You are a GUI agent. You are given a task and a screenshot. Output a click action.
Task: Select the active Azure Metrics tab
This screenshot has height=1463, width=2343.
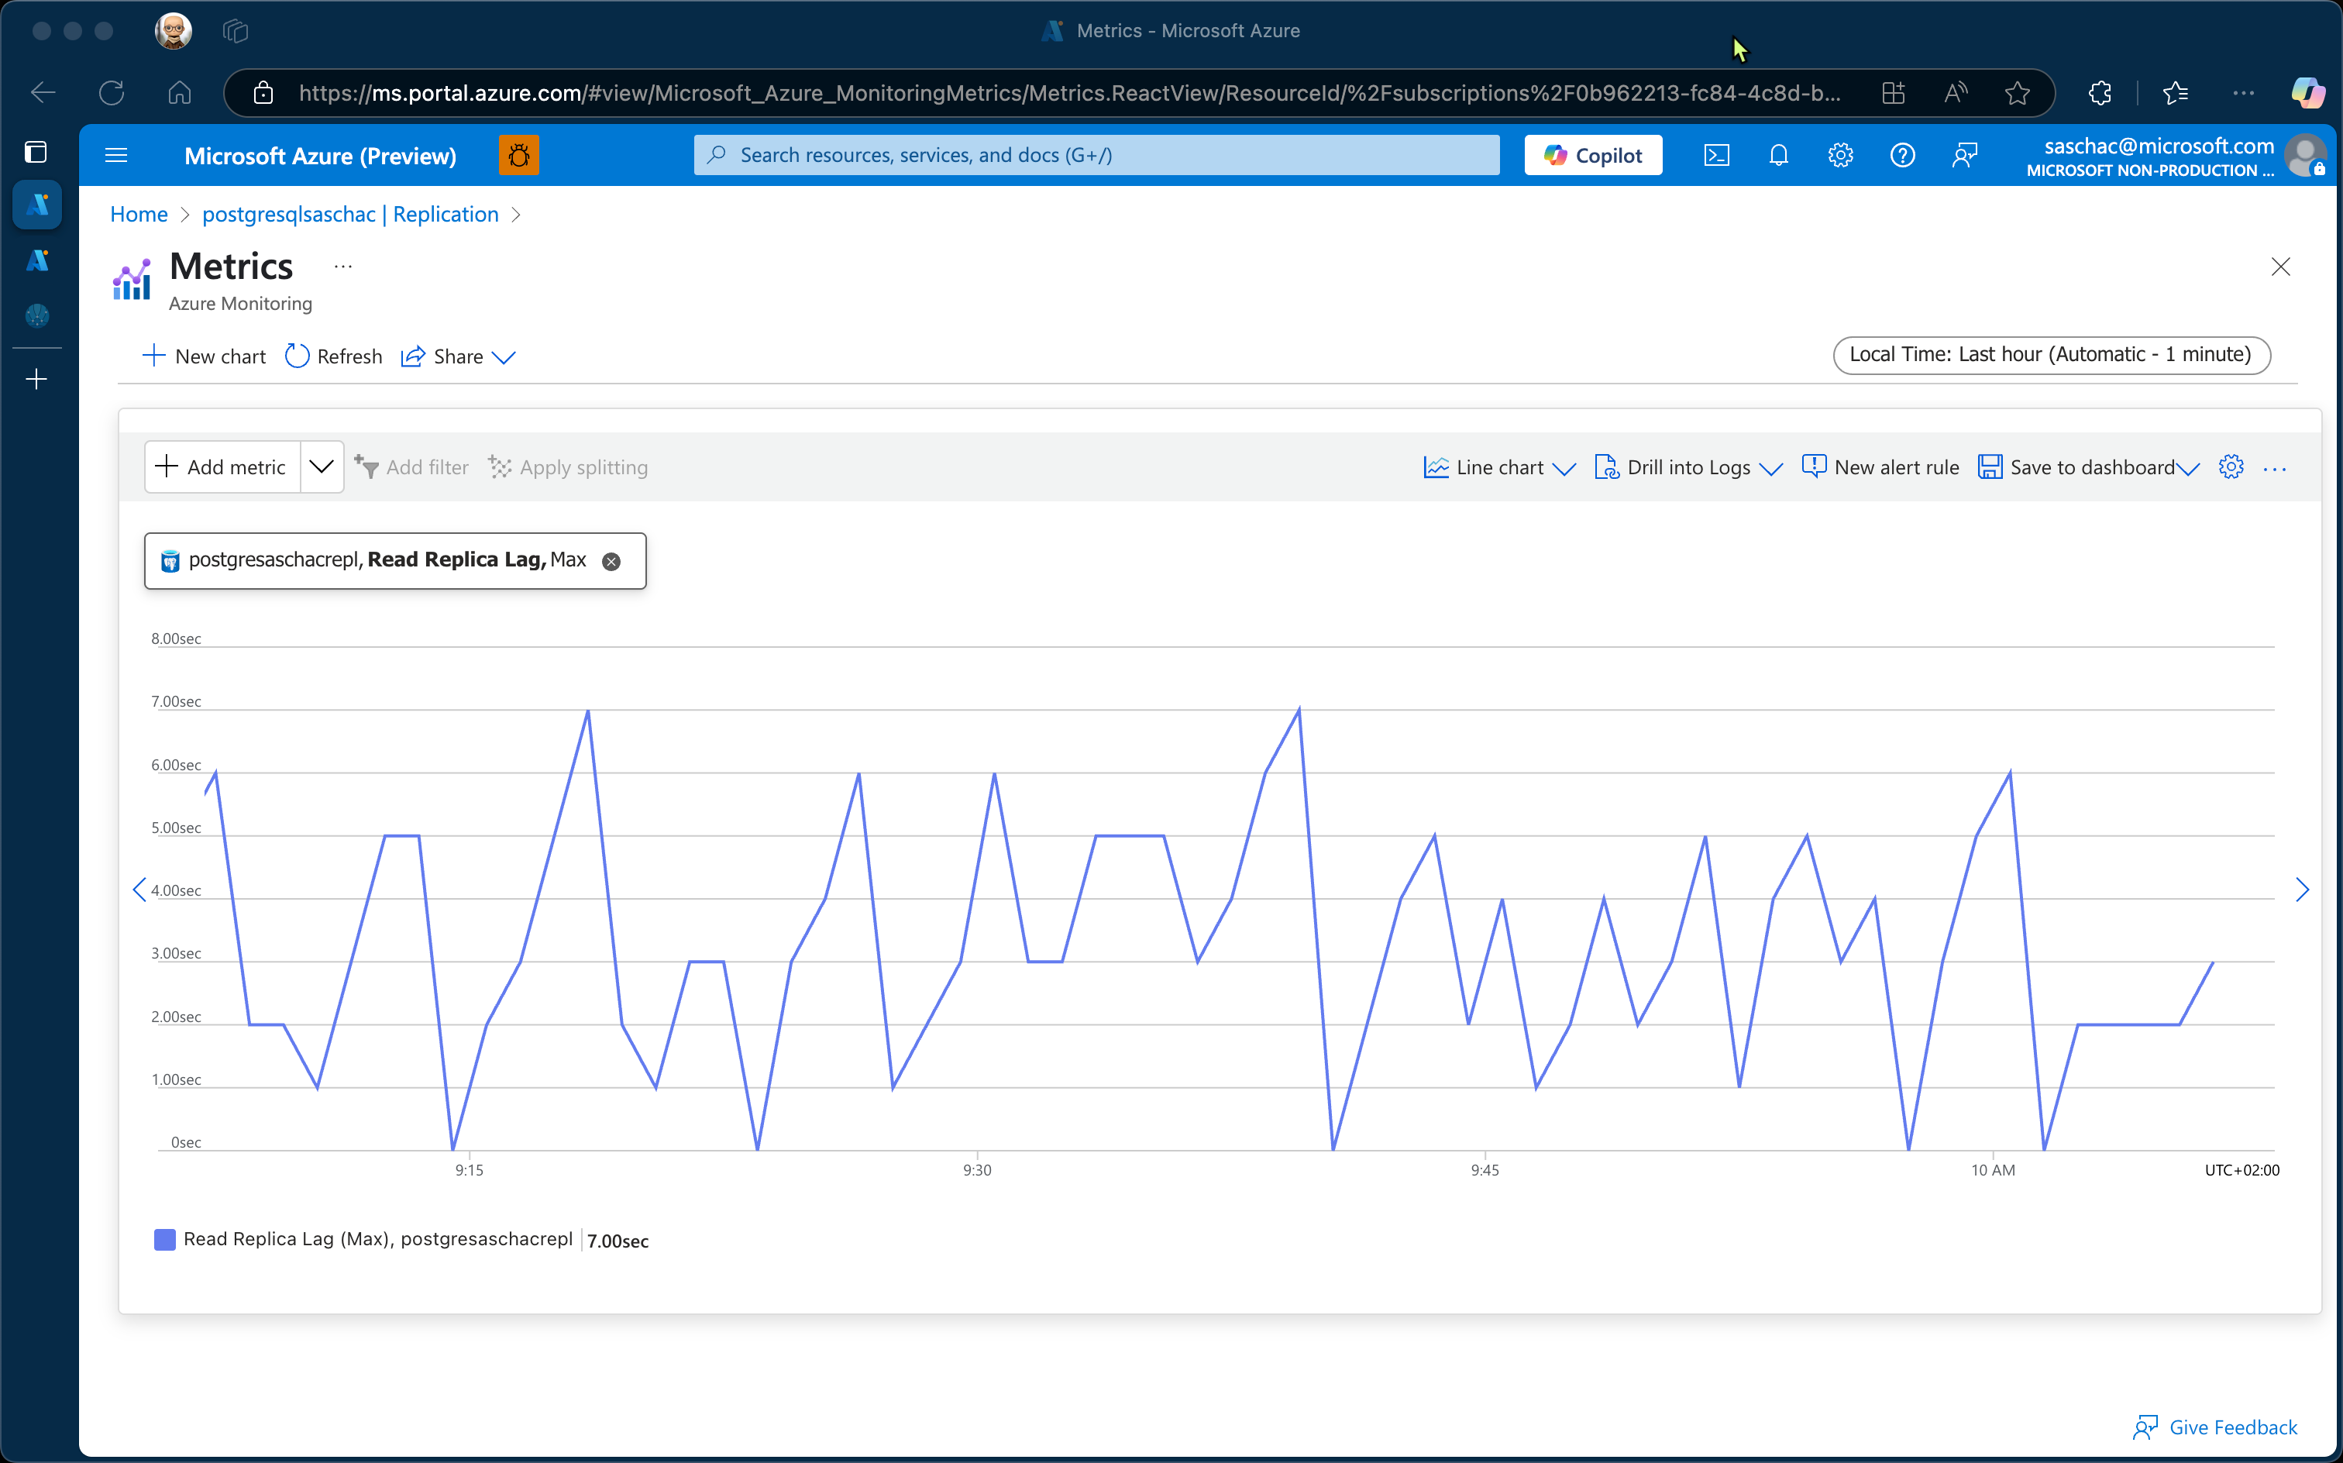point(36,204)
